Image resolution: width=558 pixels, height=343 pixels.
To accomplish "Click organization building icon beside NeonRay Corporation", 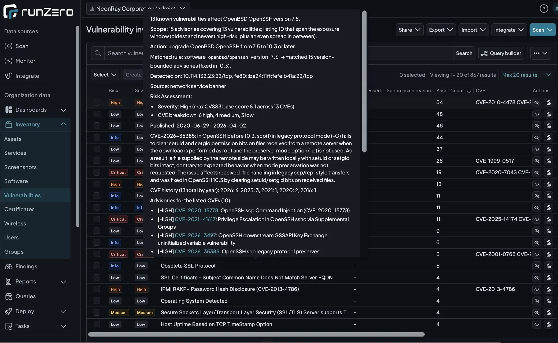I will pos(92,9).
